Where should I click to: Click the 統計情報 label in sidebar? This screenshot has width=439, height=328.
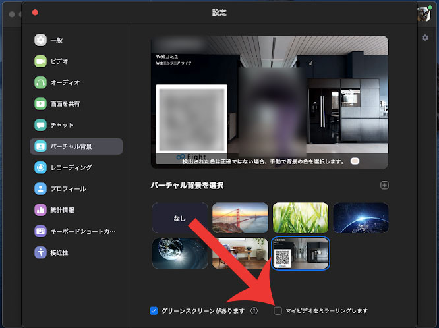pos(62,210)
